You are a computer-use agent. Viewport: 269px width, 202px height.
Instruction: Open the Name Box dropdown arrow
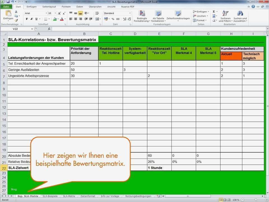[32, 29]
